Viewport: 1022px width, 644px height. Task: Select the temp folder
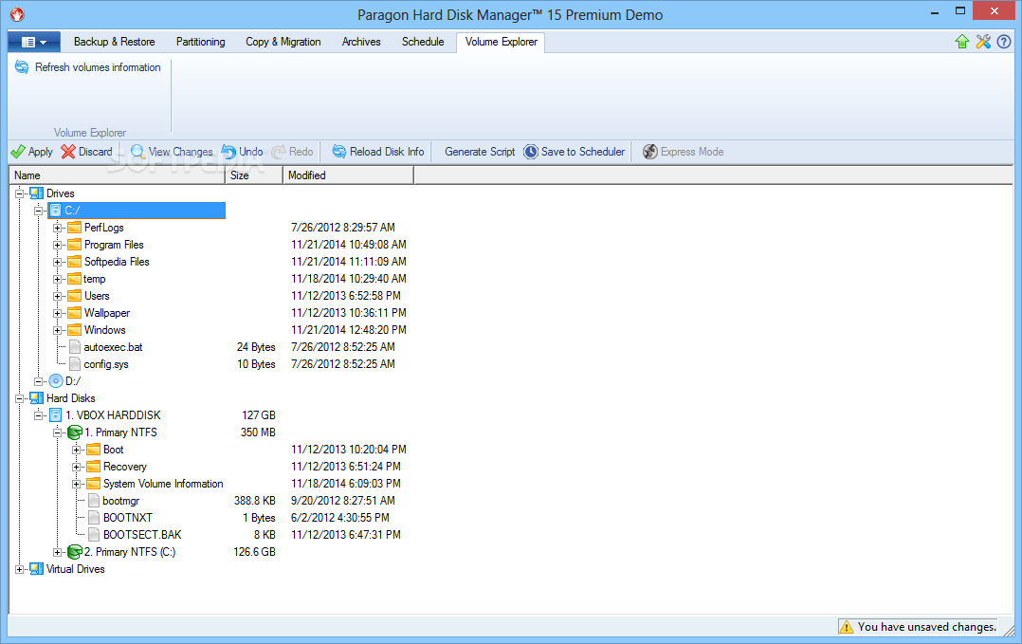click(95, 279)
